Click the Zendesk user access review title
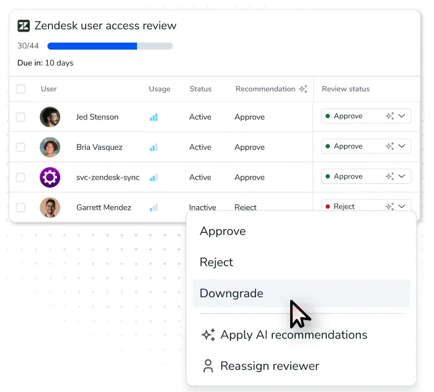This screenshot has height=392, width=434. coord(105,26)
